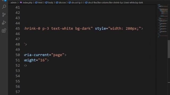Select the index.php breadcrumb
The height and width of the screenshot is (95, 170).
point(26,3)
